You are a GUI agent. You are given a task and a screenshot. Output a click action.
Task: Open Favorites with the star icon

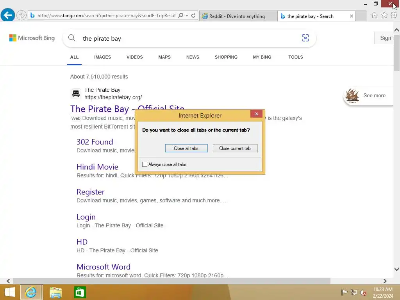(384, 15)
